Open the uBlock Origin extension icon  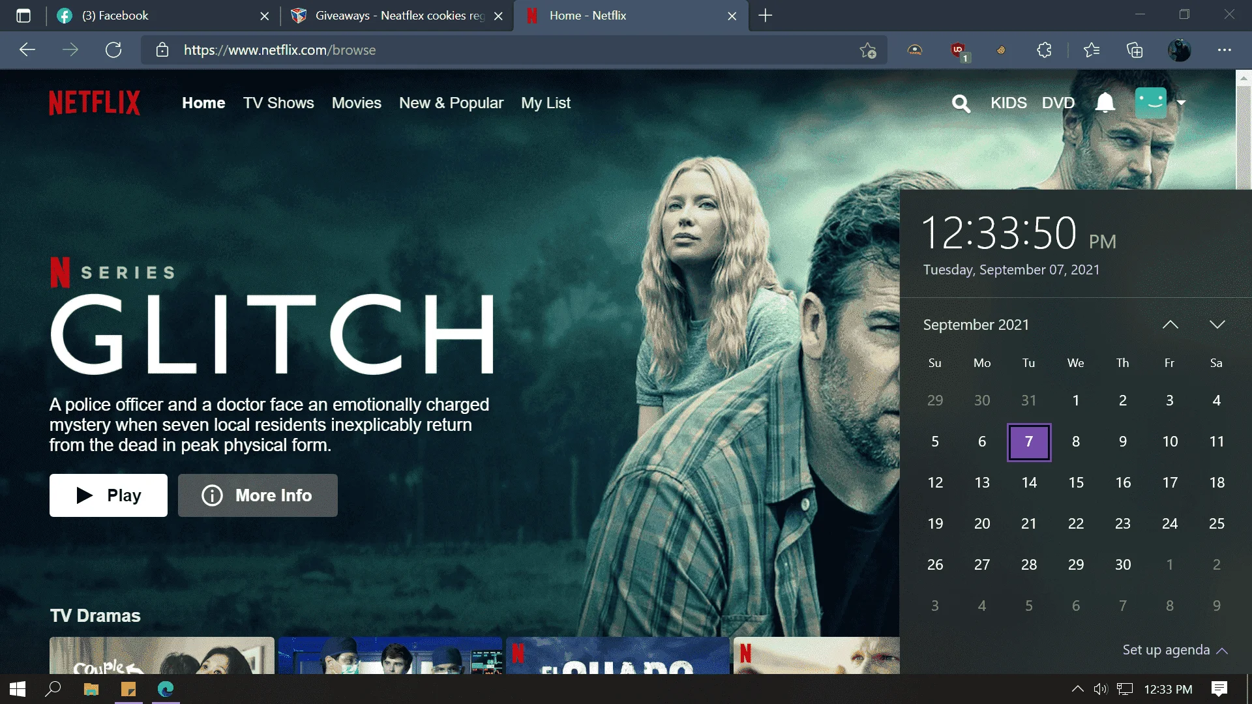959,51
